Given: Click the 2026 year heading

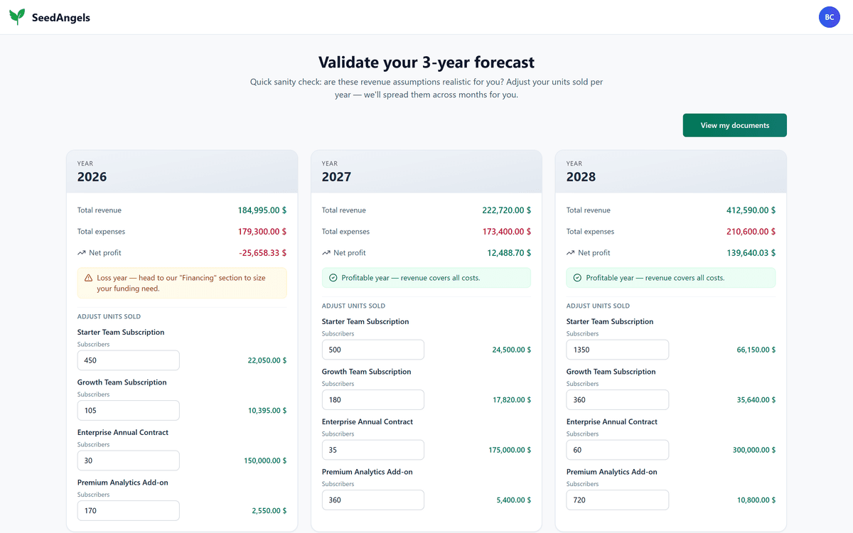Looking at the screenshot, I should click(92, 177).
